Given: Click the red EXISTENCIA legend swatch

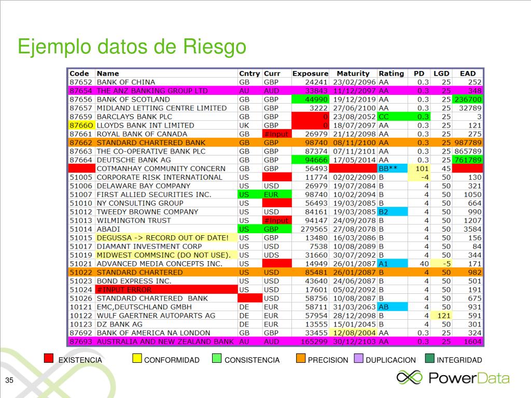Looking at the screenshot, I should point(49,359).
